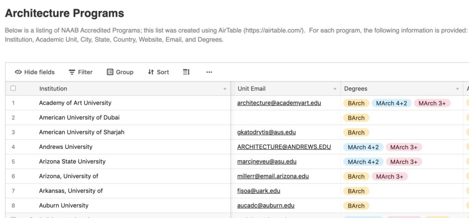The height and width of the screenshot is (218, 469).
Task: Click BArch tag in Arizona, University of row
Action: point(356,176)
